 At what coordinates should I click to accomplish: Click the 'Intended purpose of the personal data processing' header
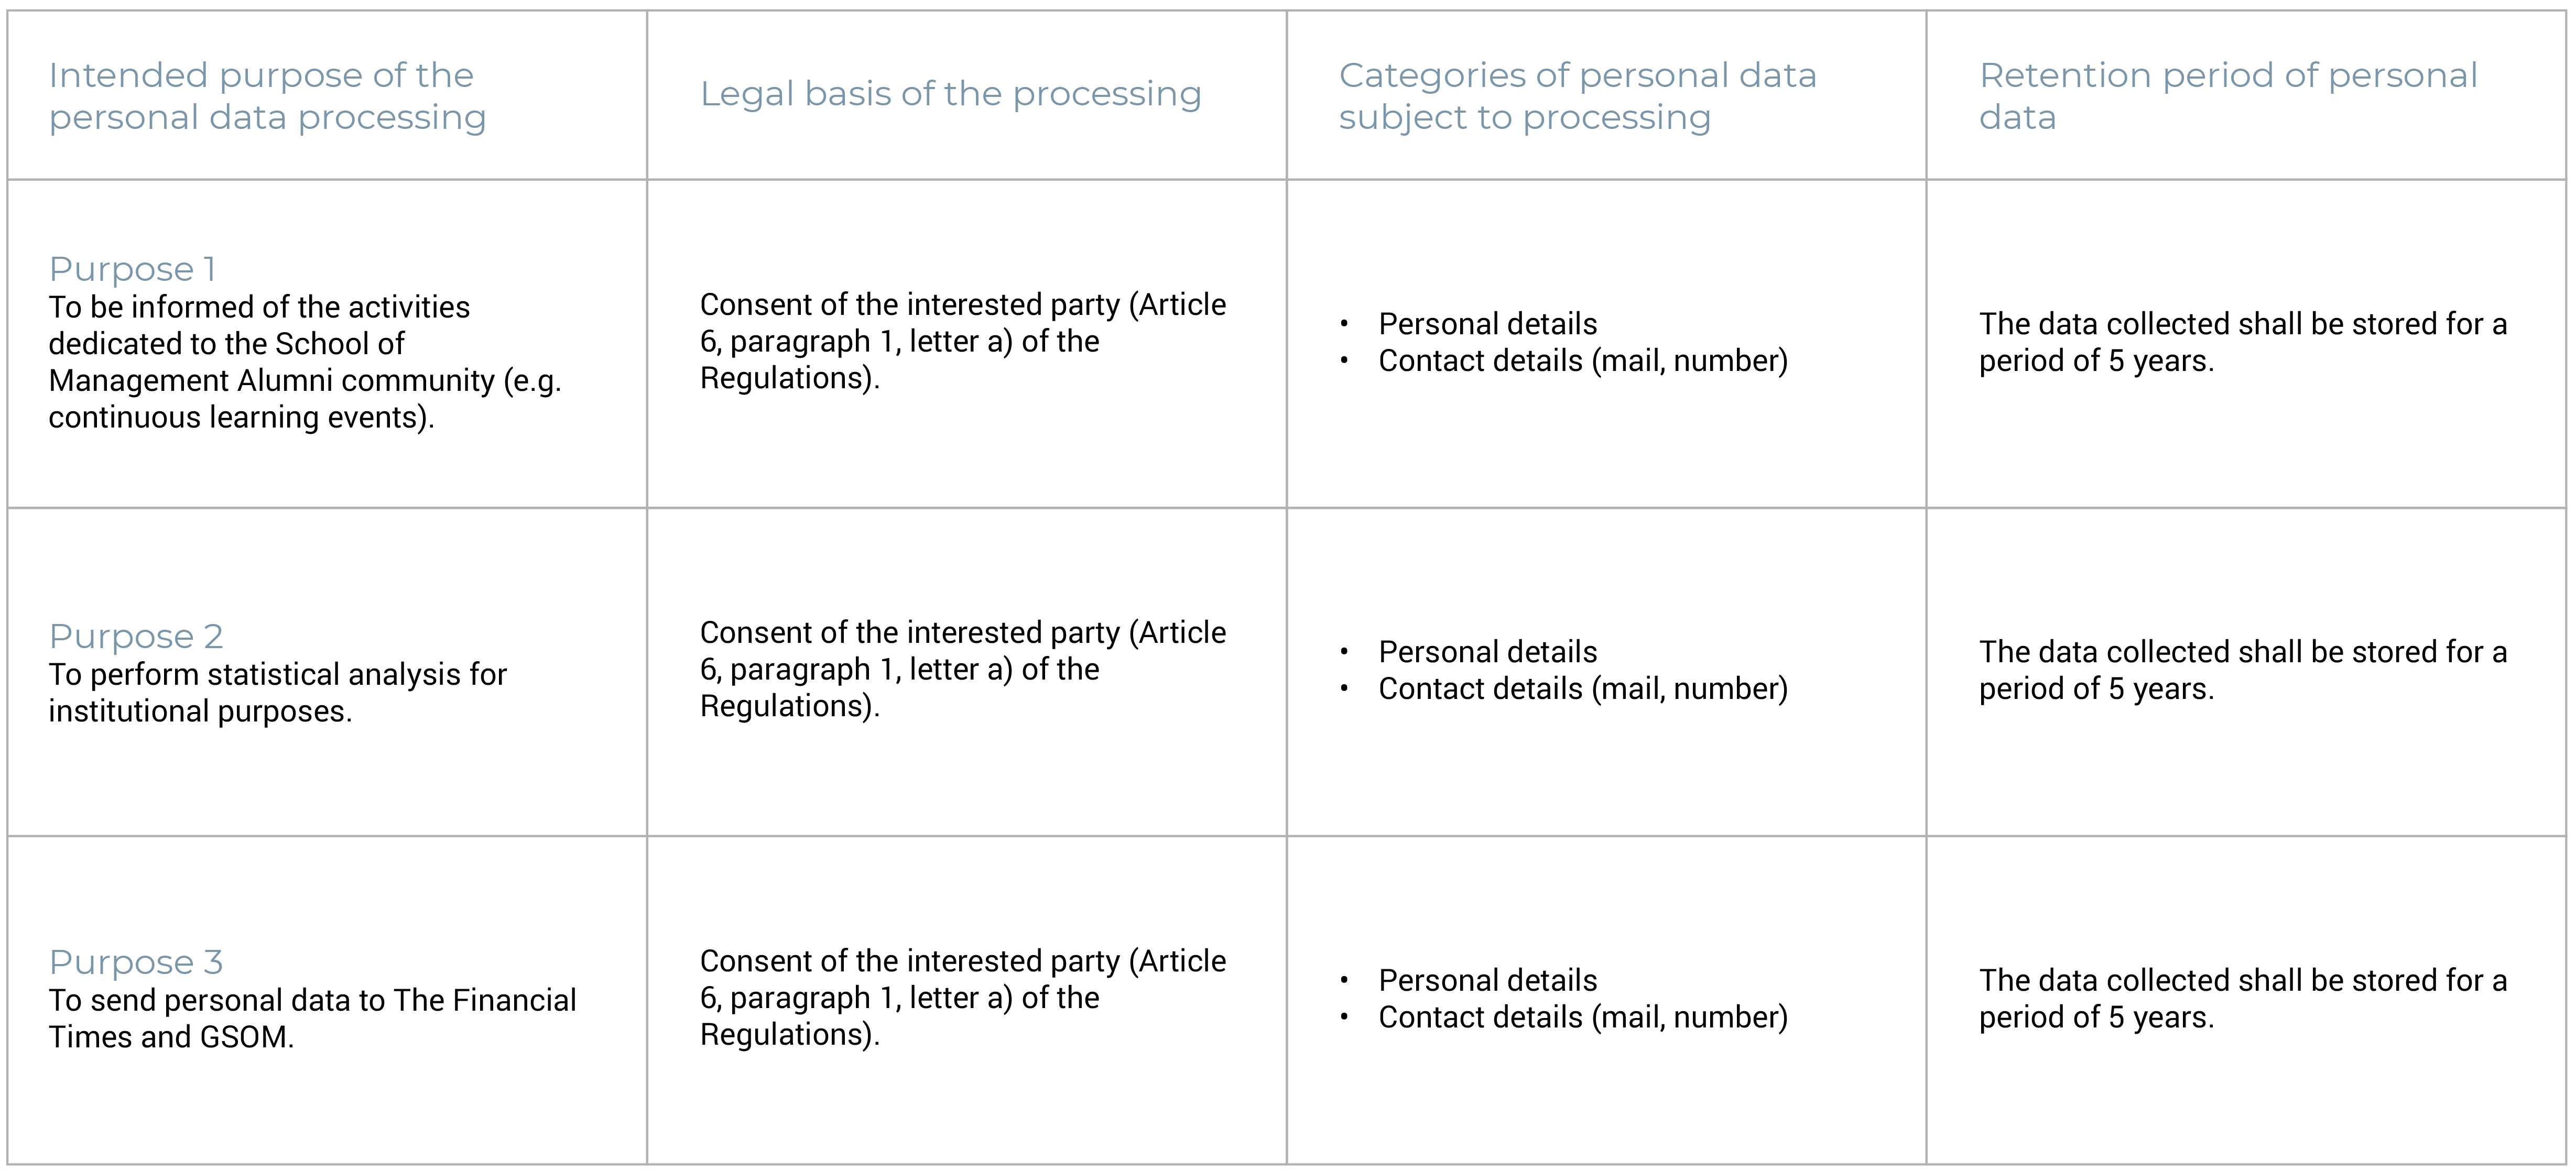[267, 96]
